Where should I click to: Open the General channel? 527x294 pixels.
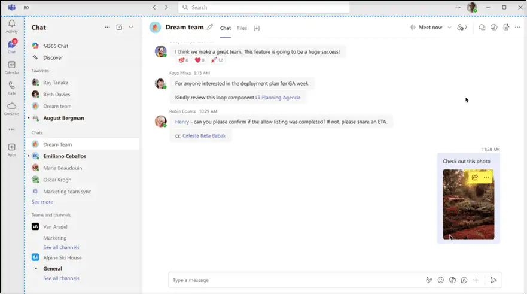coord(53,268)
